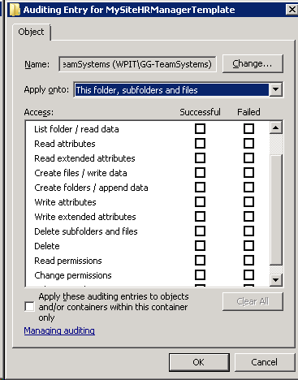
Task: Enable Failed for Create folders / append data
Action: [248, 188]
